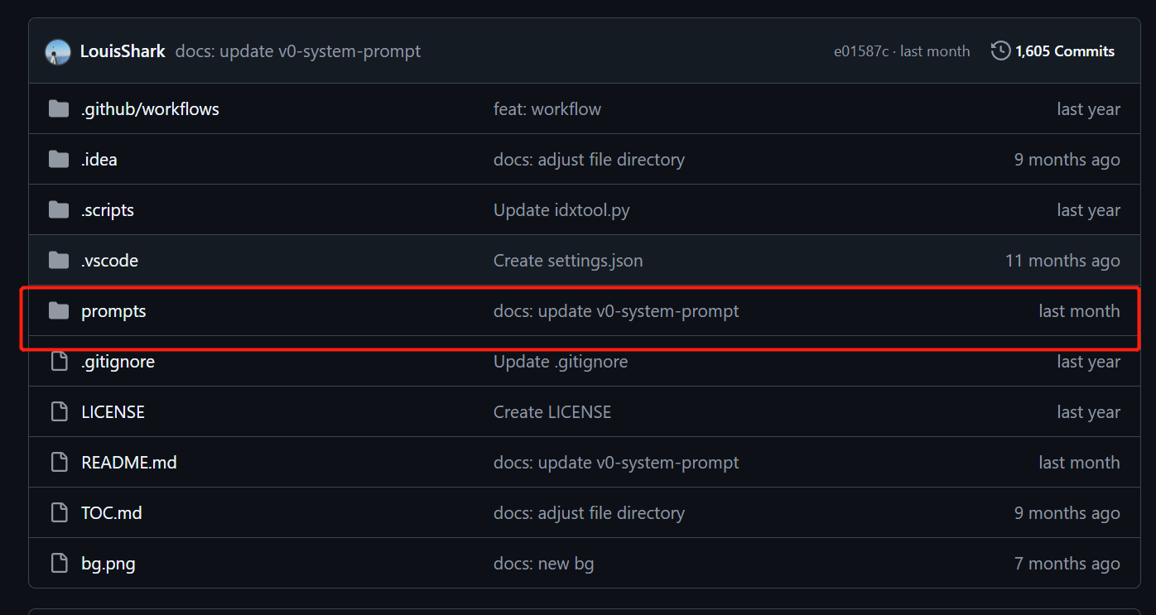This screenshot has width=1156, height=615.
Task: Open the 'feat: workflow' commit message
Action: point(547,109)
